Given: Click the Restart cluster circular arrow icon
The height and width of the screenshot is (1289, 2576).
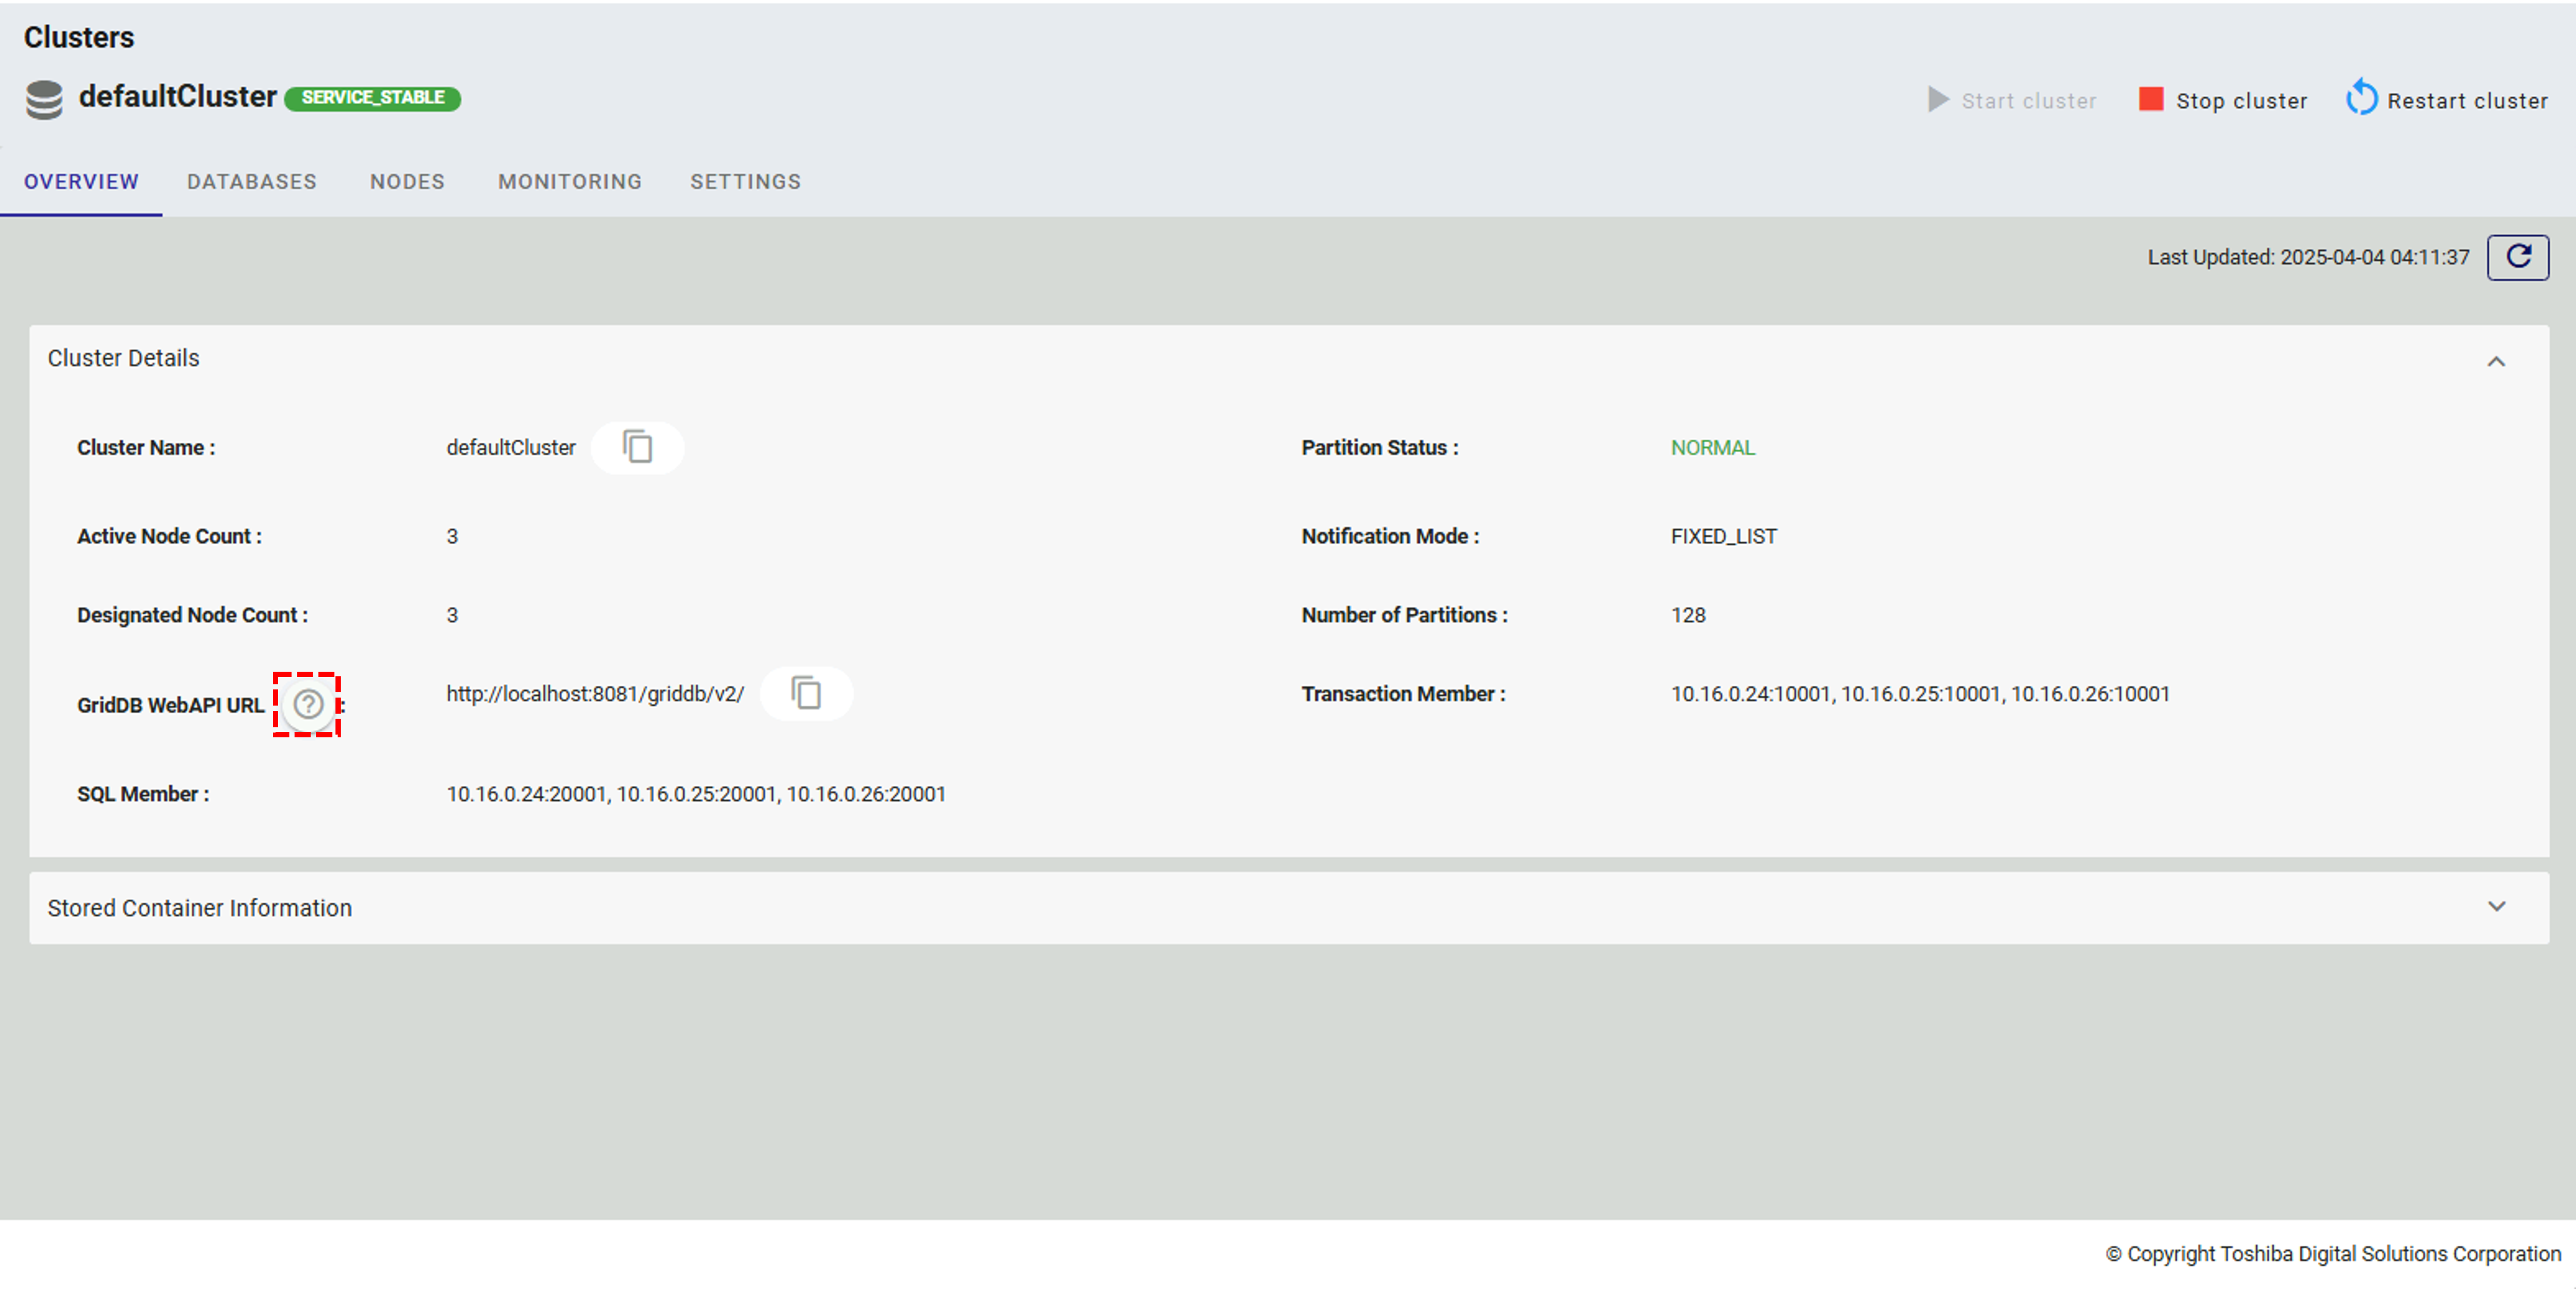Looking at the screenshot, I should [x=2362, y=99].
